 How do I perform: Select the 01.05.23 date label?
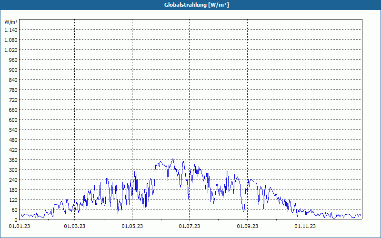[x=132, y=227]
